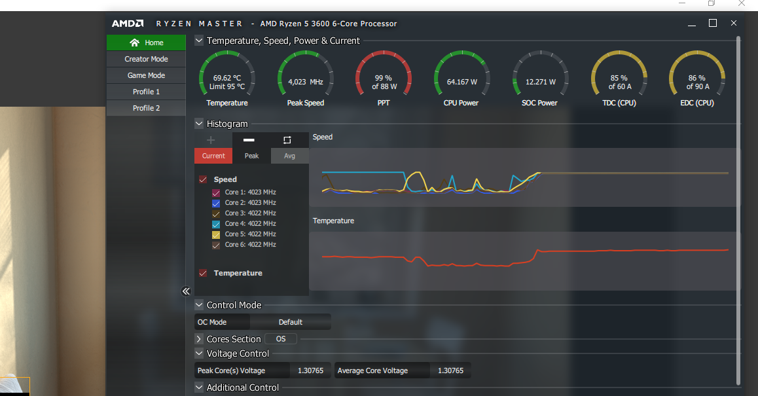Toggle the Temperature histogram checkbox
Image resolution: width=758 pixels, height=396 pixels.
203,273
